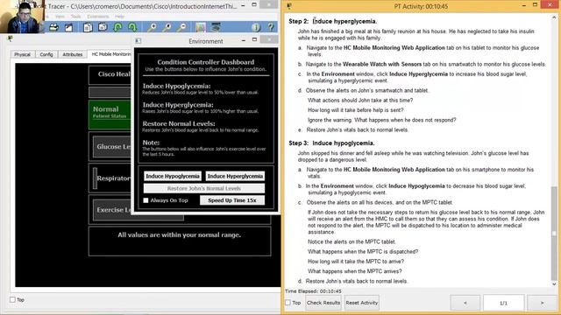Close the PT Activity window
The width and height of the screenshot is (561, 315).
(x=550, y=5)
